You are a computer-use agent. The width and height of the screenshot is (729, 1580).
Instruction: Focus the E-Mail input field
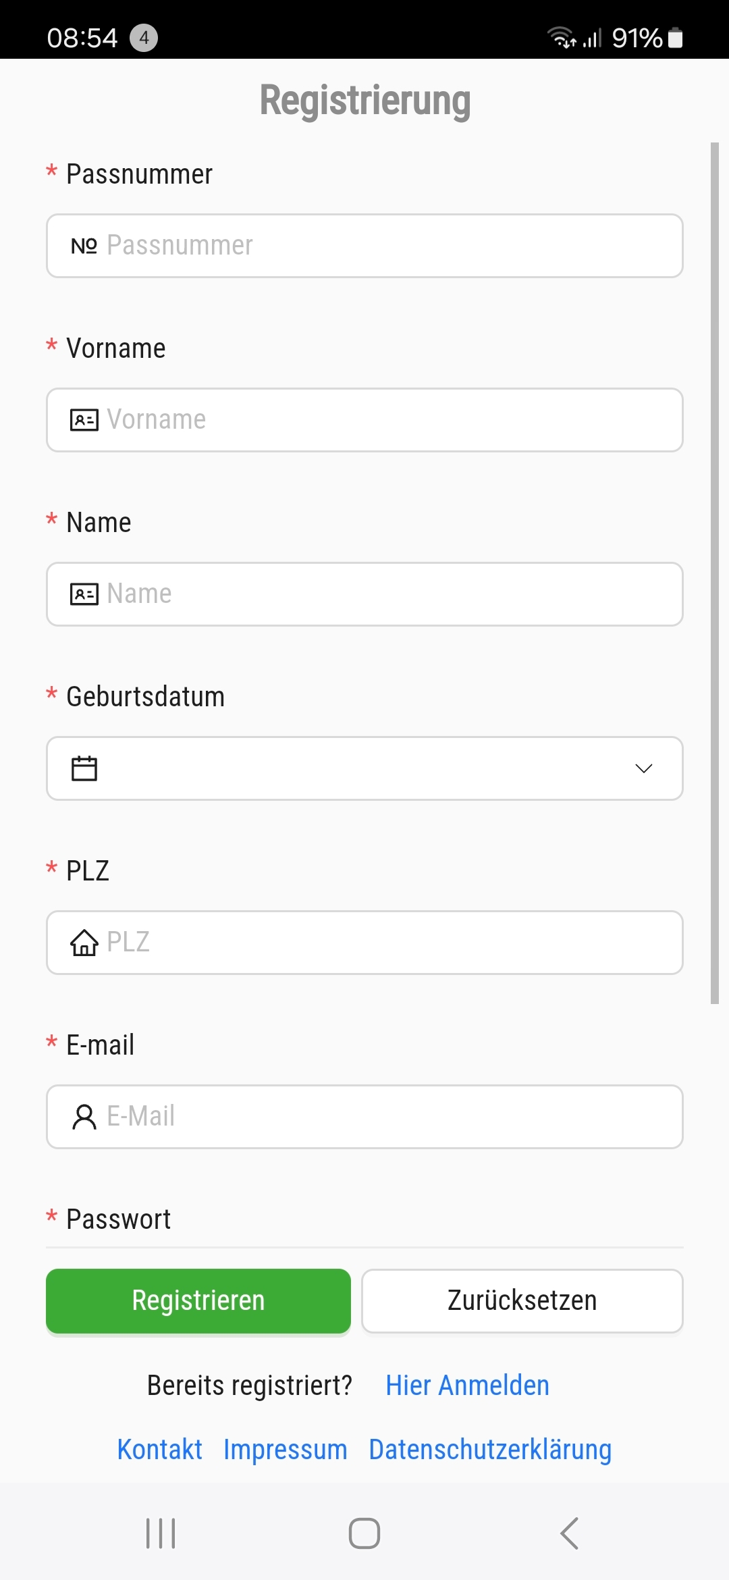pyautogui.click(x=364, y=1117)
